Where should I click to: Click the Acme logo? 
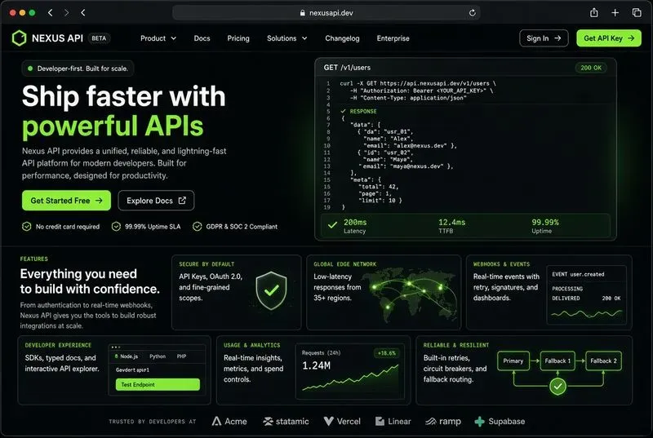pos(229,422)
